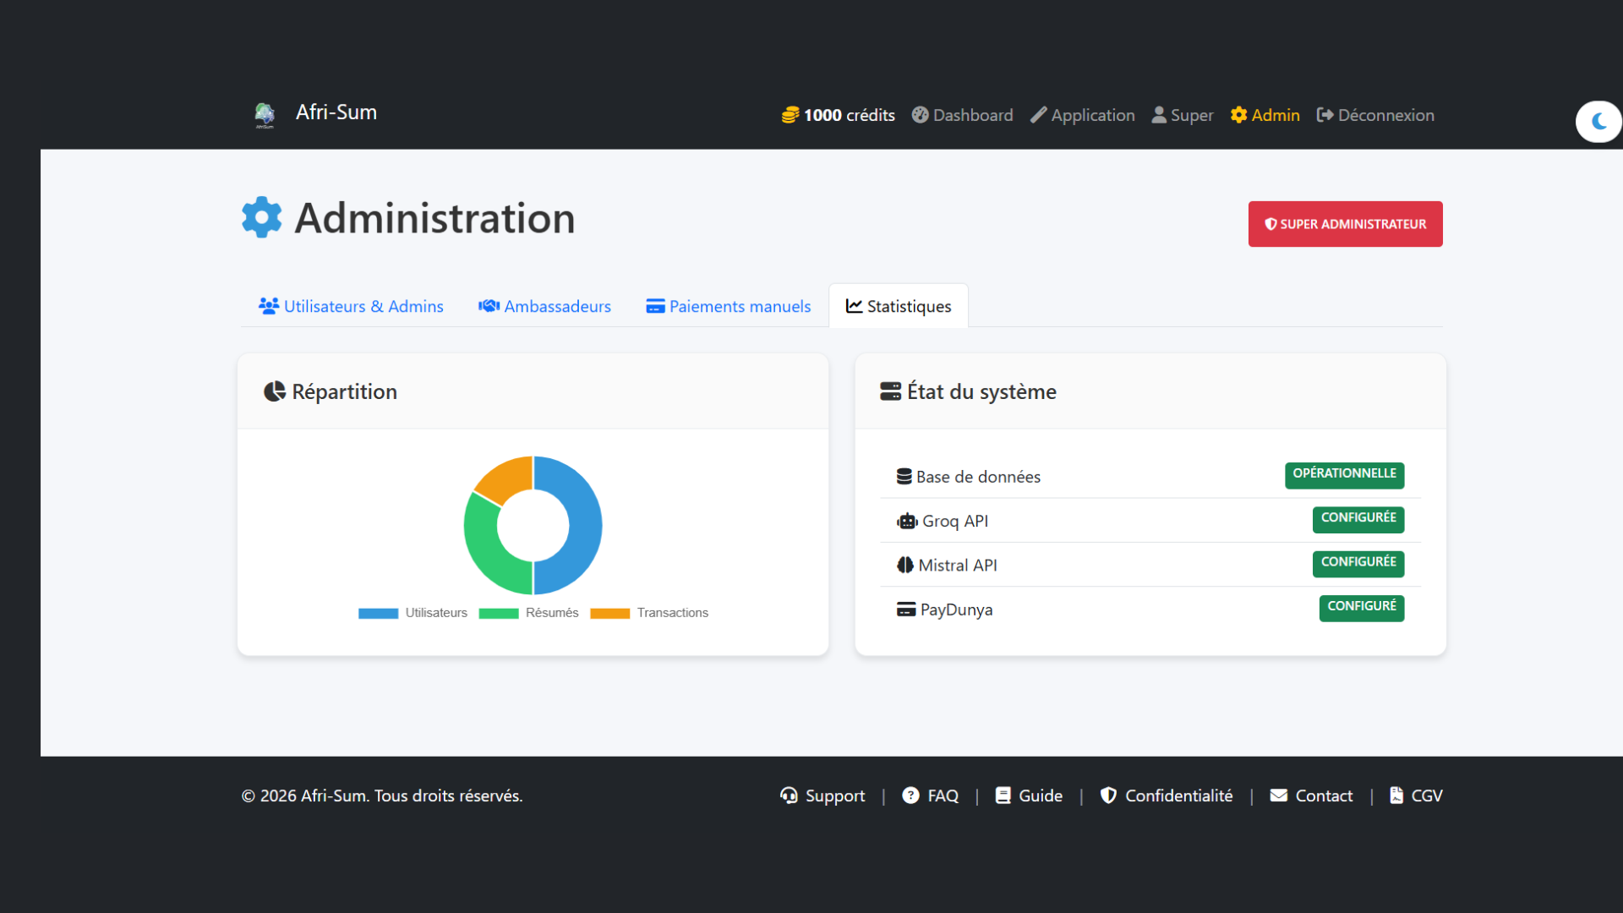
Task: Click the gold coins credits icon
Action: (790, 115)
